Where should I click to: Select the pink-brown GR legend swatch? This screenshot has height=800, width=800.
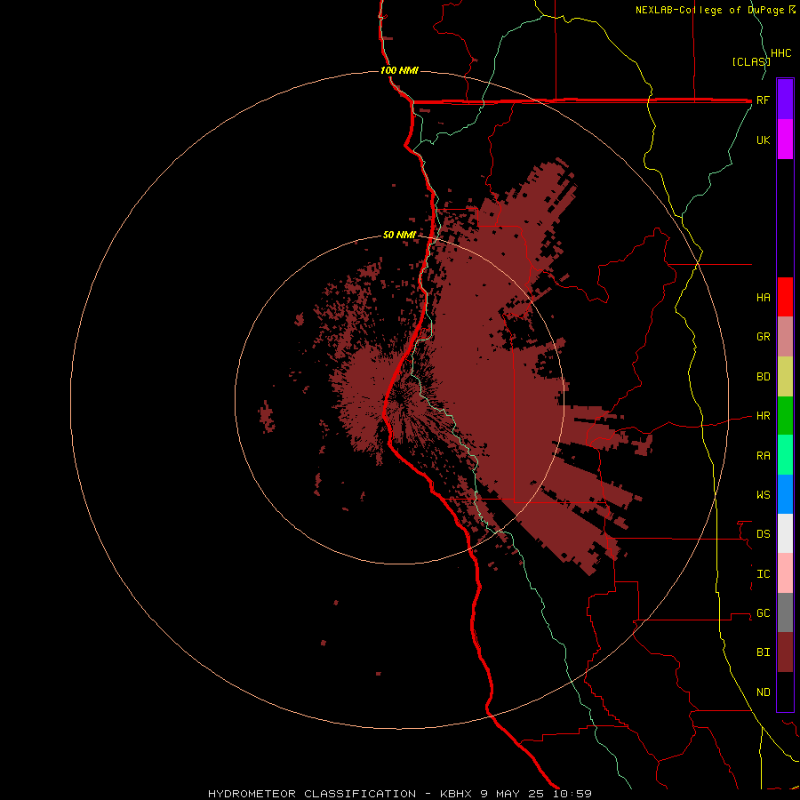click(x=785, y=337)
